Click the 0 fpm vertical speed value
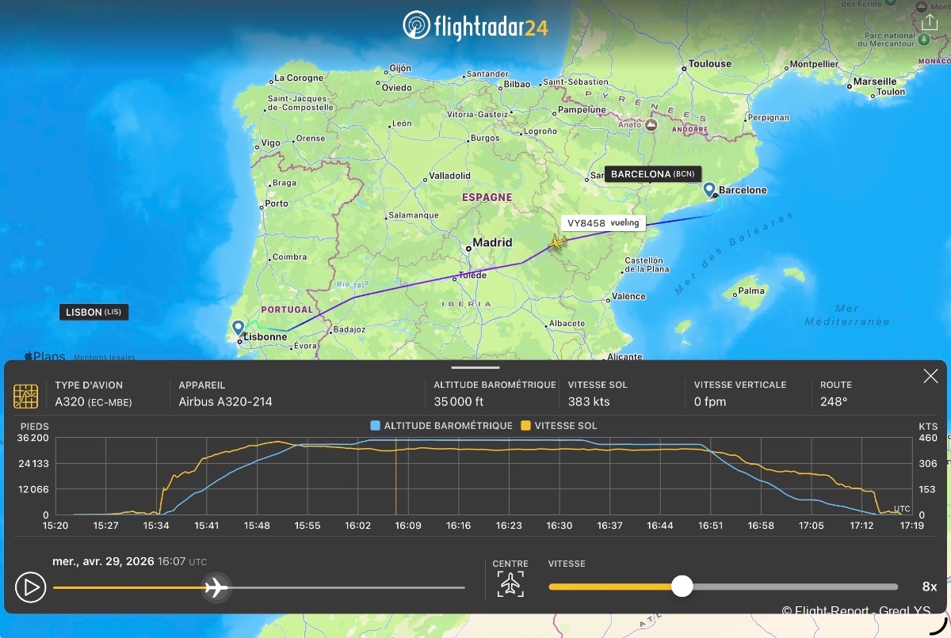 pyautogui.click(x=710, y=402)
